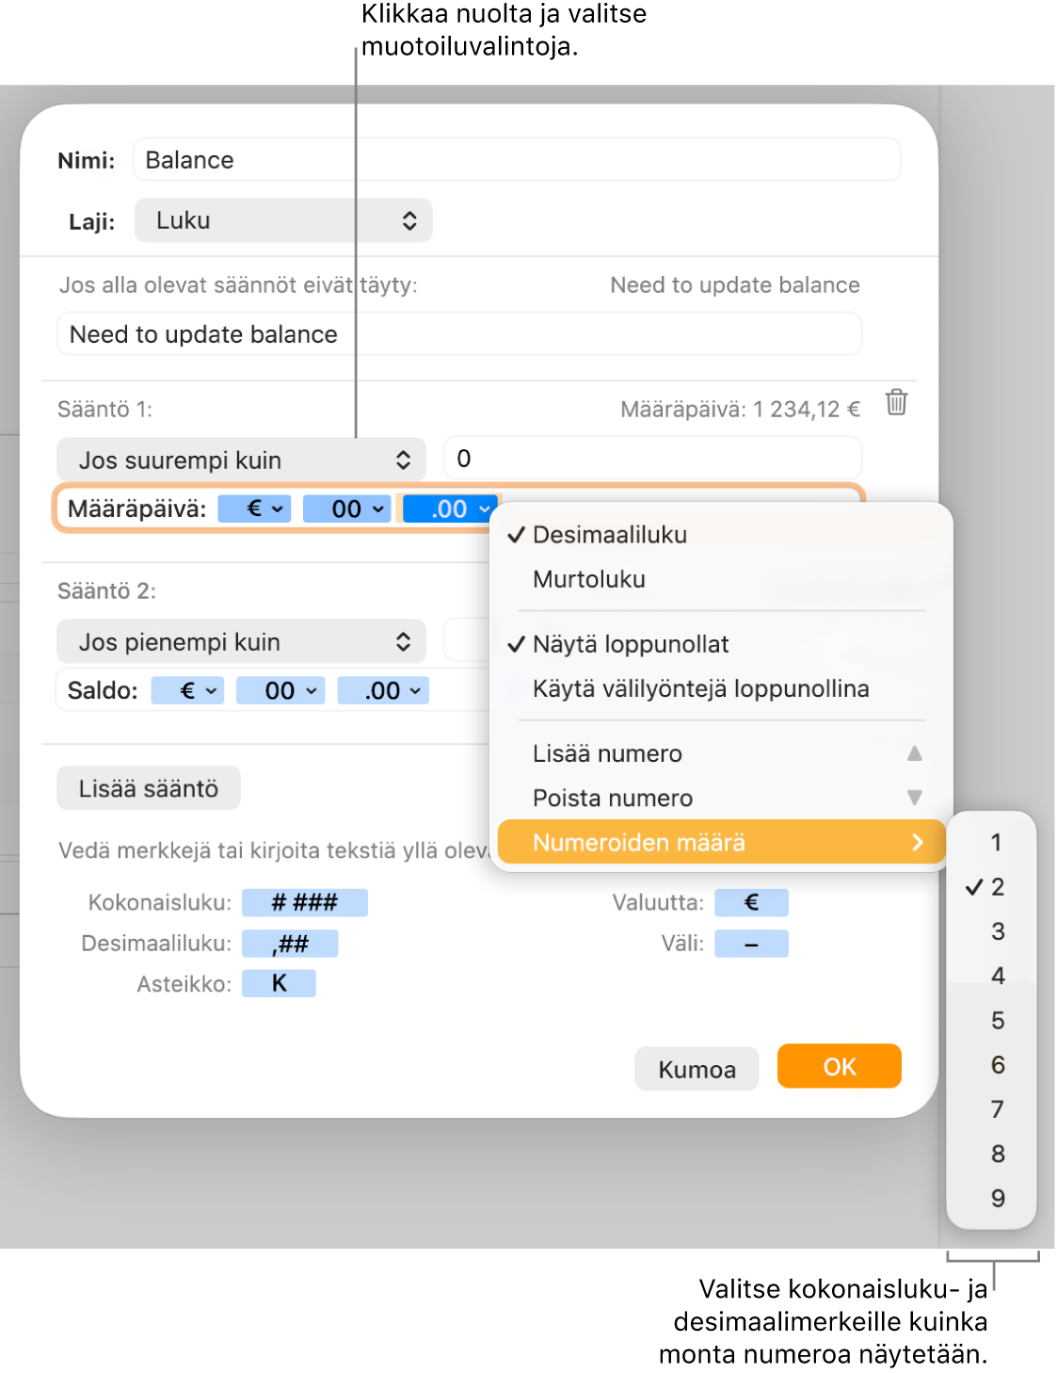Click the Kokonaisluku # ### token
This screenshot has height=1373, width=1057.
(x=305, y=902)
